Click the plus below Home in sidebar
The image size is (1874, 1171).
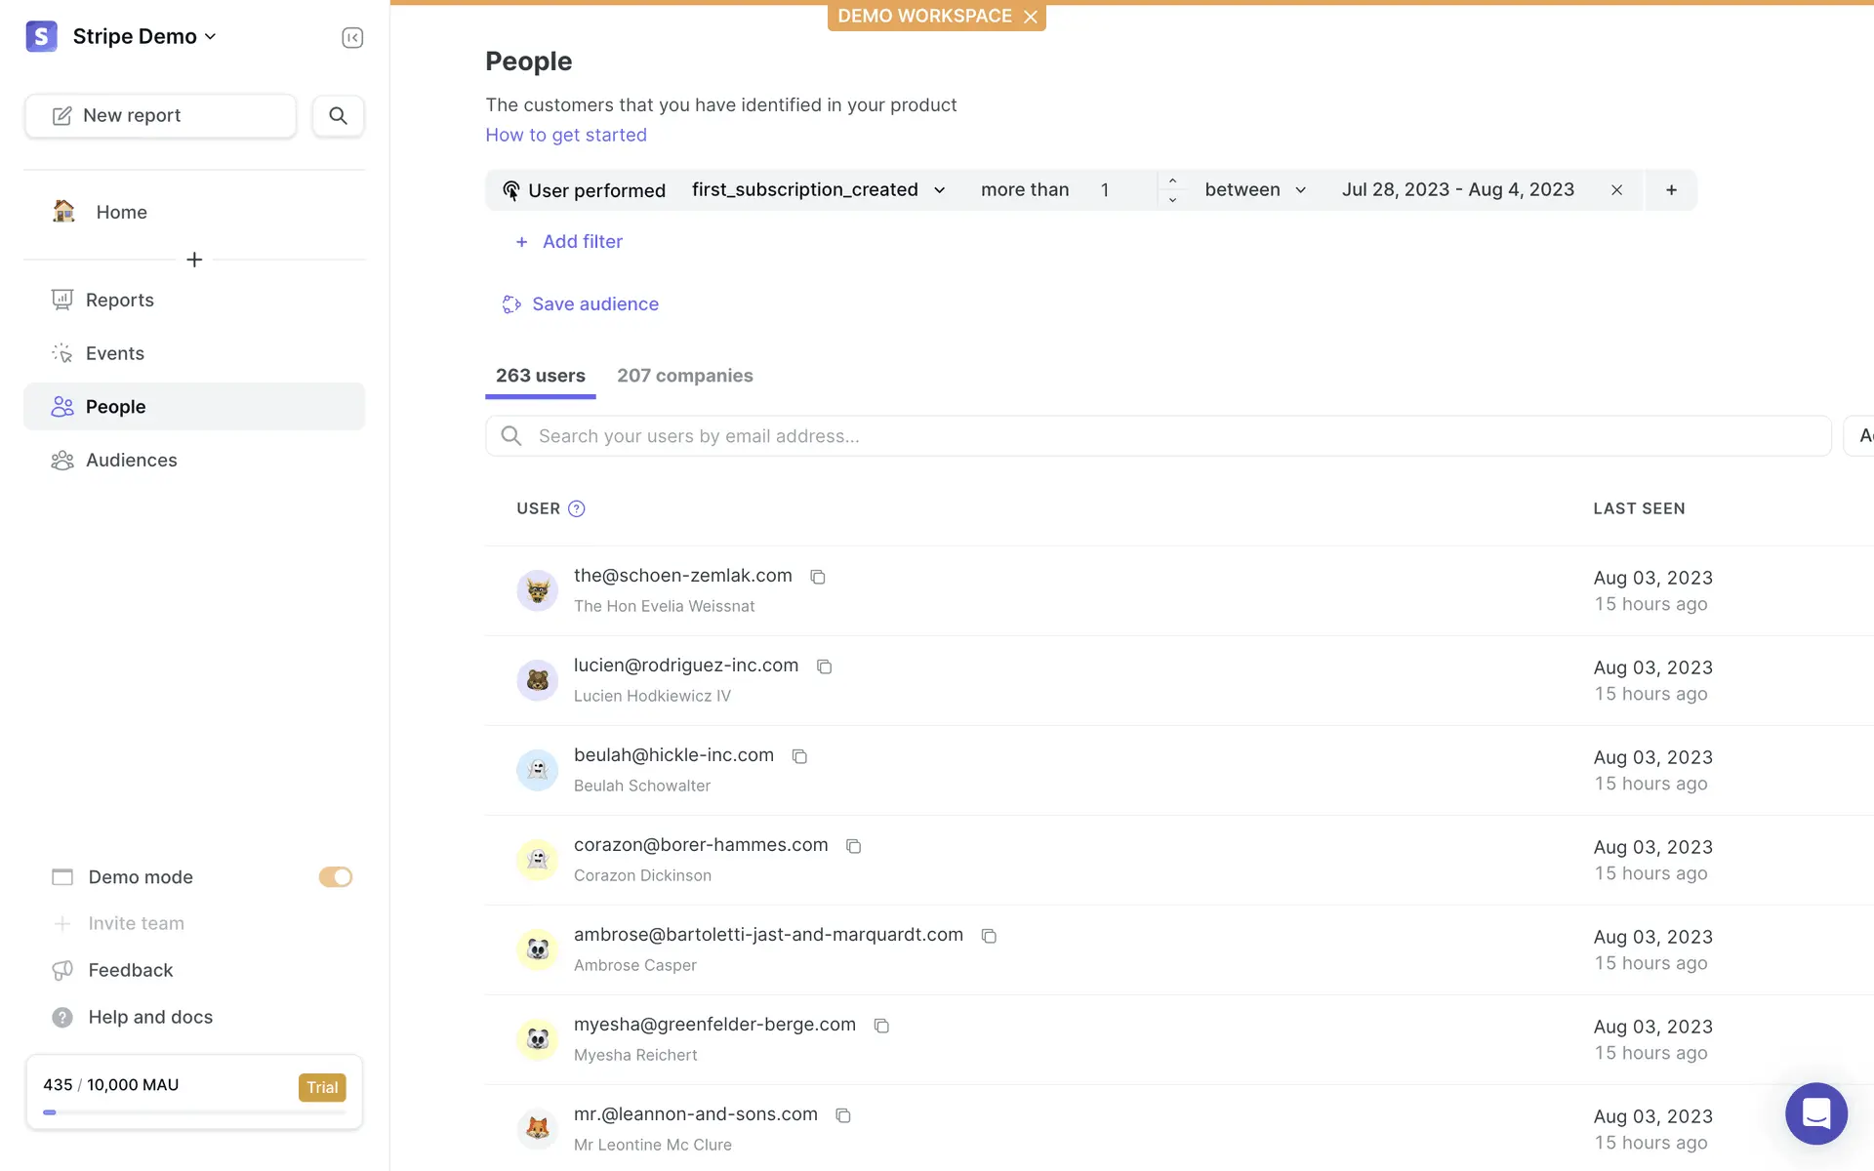pos(194,260)
